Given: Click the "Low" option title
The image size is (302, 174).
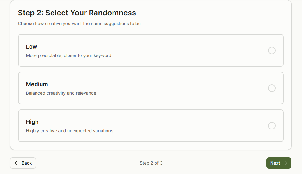Looking at the screenshot, I should (x=31, y=47).
